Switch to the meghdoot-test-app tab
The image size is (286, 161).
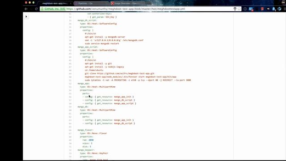pos(55,3)
